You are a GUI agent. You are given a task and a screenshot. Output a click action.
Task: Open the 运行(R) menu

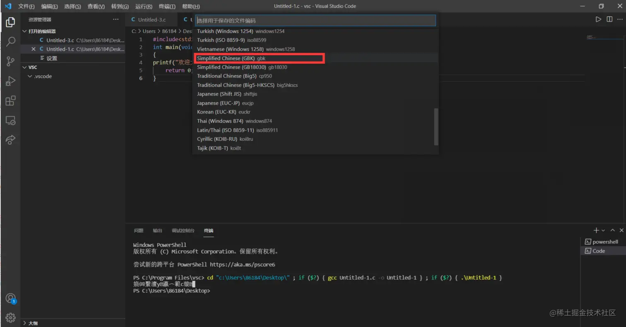click(143, 7)
